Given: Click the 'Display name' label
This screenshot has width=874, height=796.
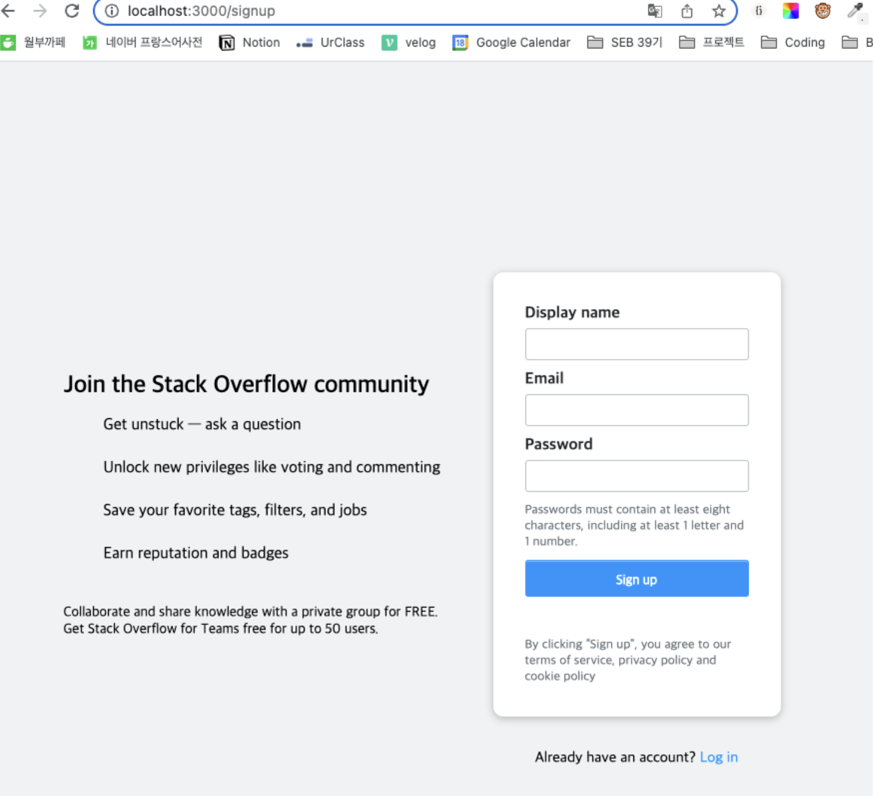Looking at the screenshot, I should (572, 312).
